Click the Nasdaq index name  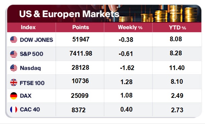[x=30, y=68]
